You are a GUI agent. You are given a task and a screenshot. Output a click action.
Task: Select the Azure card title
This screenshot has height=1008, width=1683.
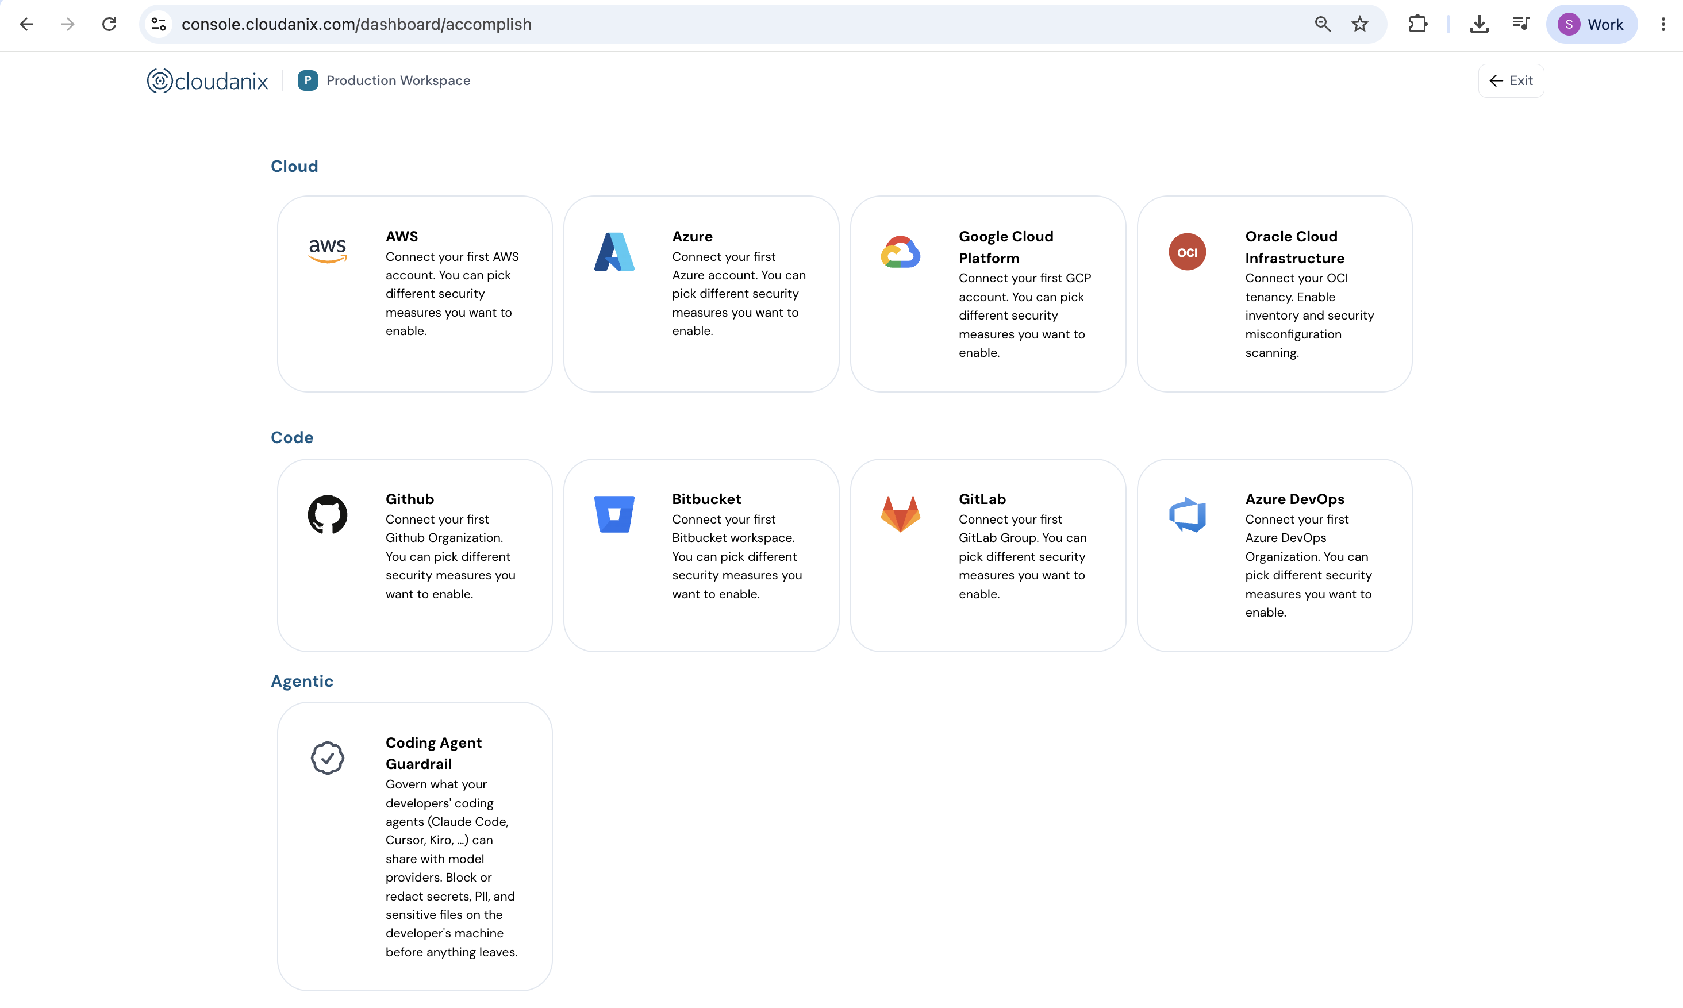pyautogui.click(x=692, y=236)
